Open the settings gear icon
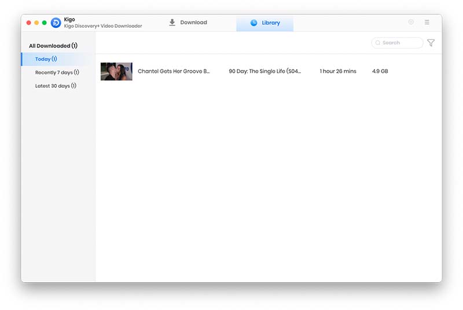463x310 pixels. tap(411, 22)
